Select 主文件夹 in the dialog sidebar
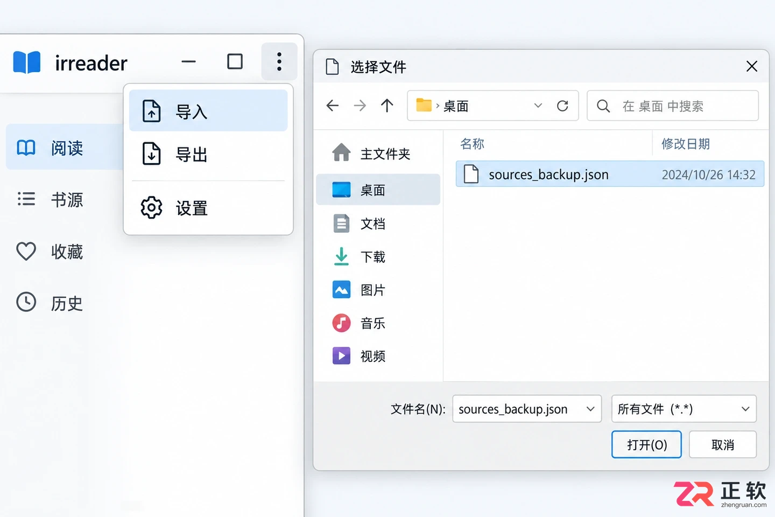Image resolution: width=775 pixels, height=517 pixels. click(378, 154)
